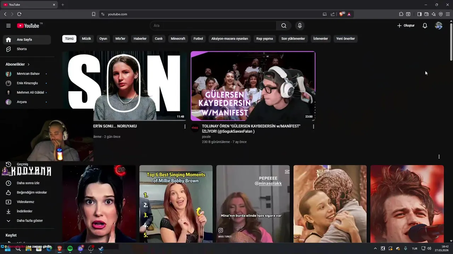Open Shorts shelf three-dot menu

coord(439,157)
